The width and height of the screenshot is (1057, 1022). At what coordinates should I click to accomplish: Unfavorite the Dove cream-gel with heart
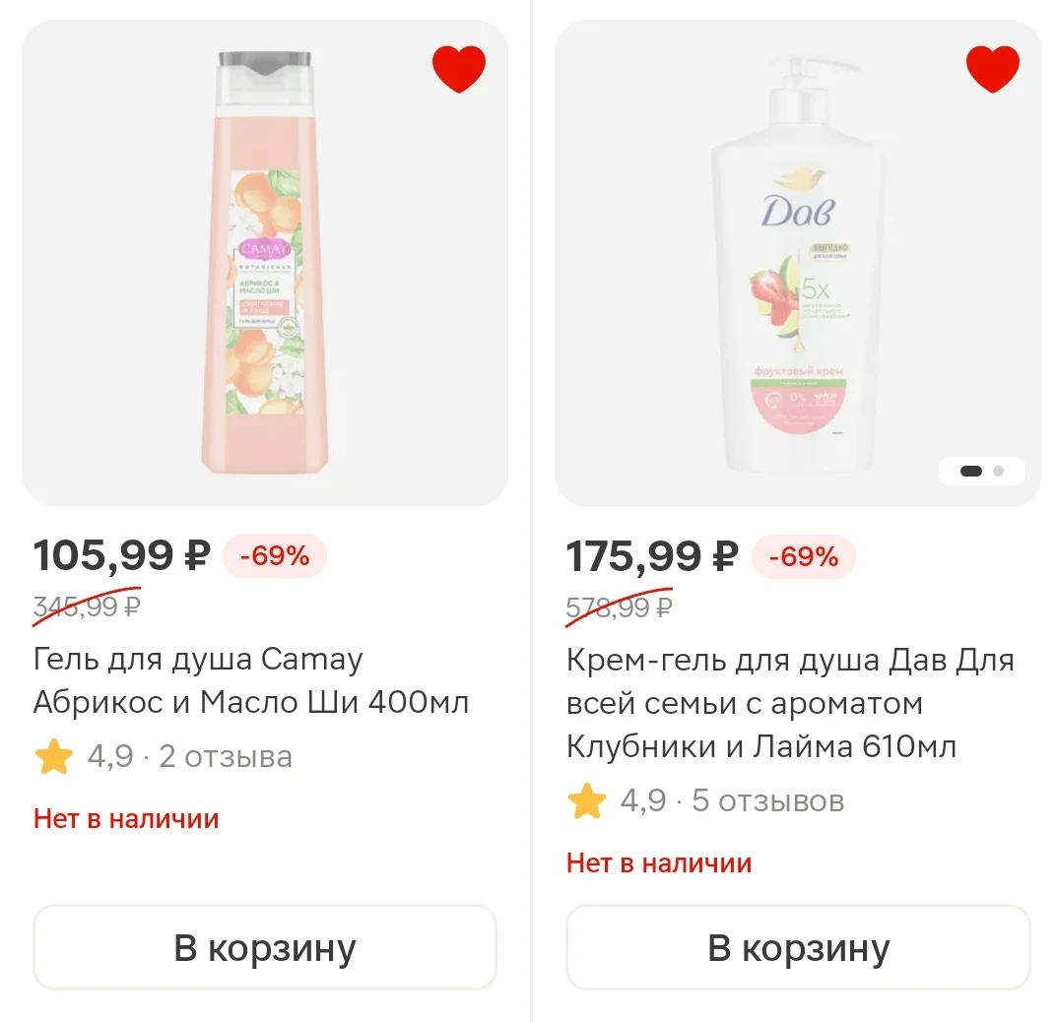click(x=992, y=69)
